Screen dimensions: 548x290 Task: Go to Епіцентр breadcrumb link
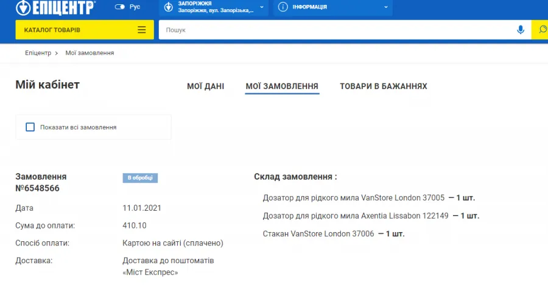click(x=38, y=53)
